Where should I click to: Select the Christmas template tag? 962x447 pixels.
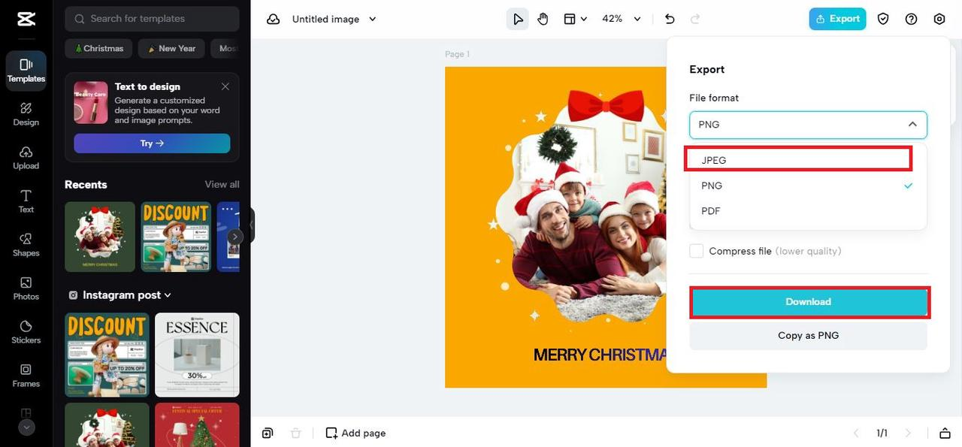[98, 49]
